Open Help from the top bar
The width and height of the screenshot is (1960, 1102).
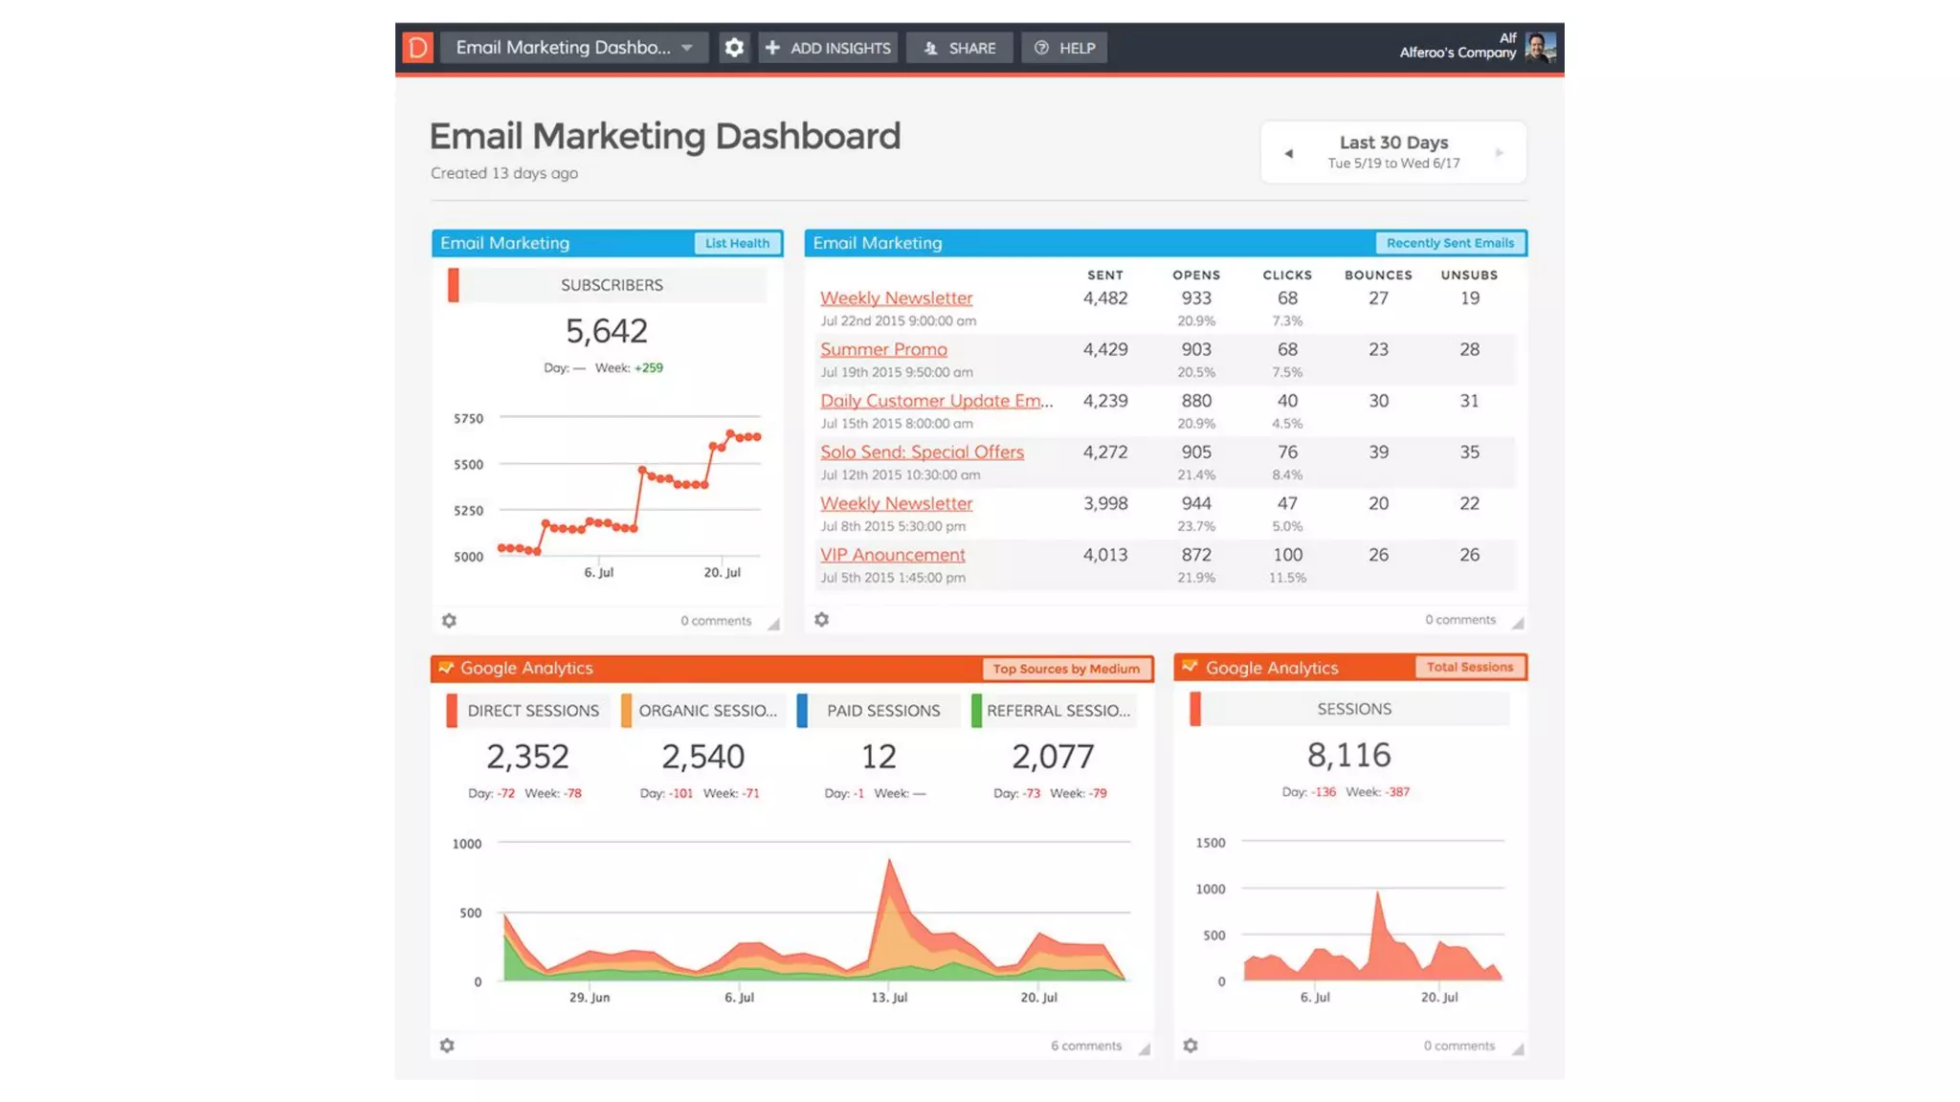point(1064,48)
